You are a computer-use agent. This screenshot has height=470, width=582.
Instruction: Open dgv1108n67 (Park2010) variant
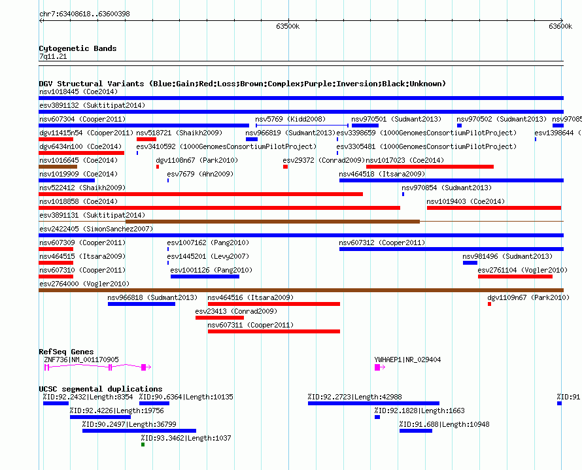click(x=158, y=167)
